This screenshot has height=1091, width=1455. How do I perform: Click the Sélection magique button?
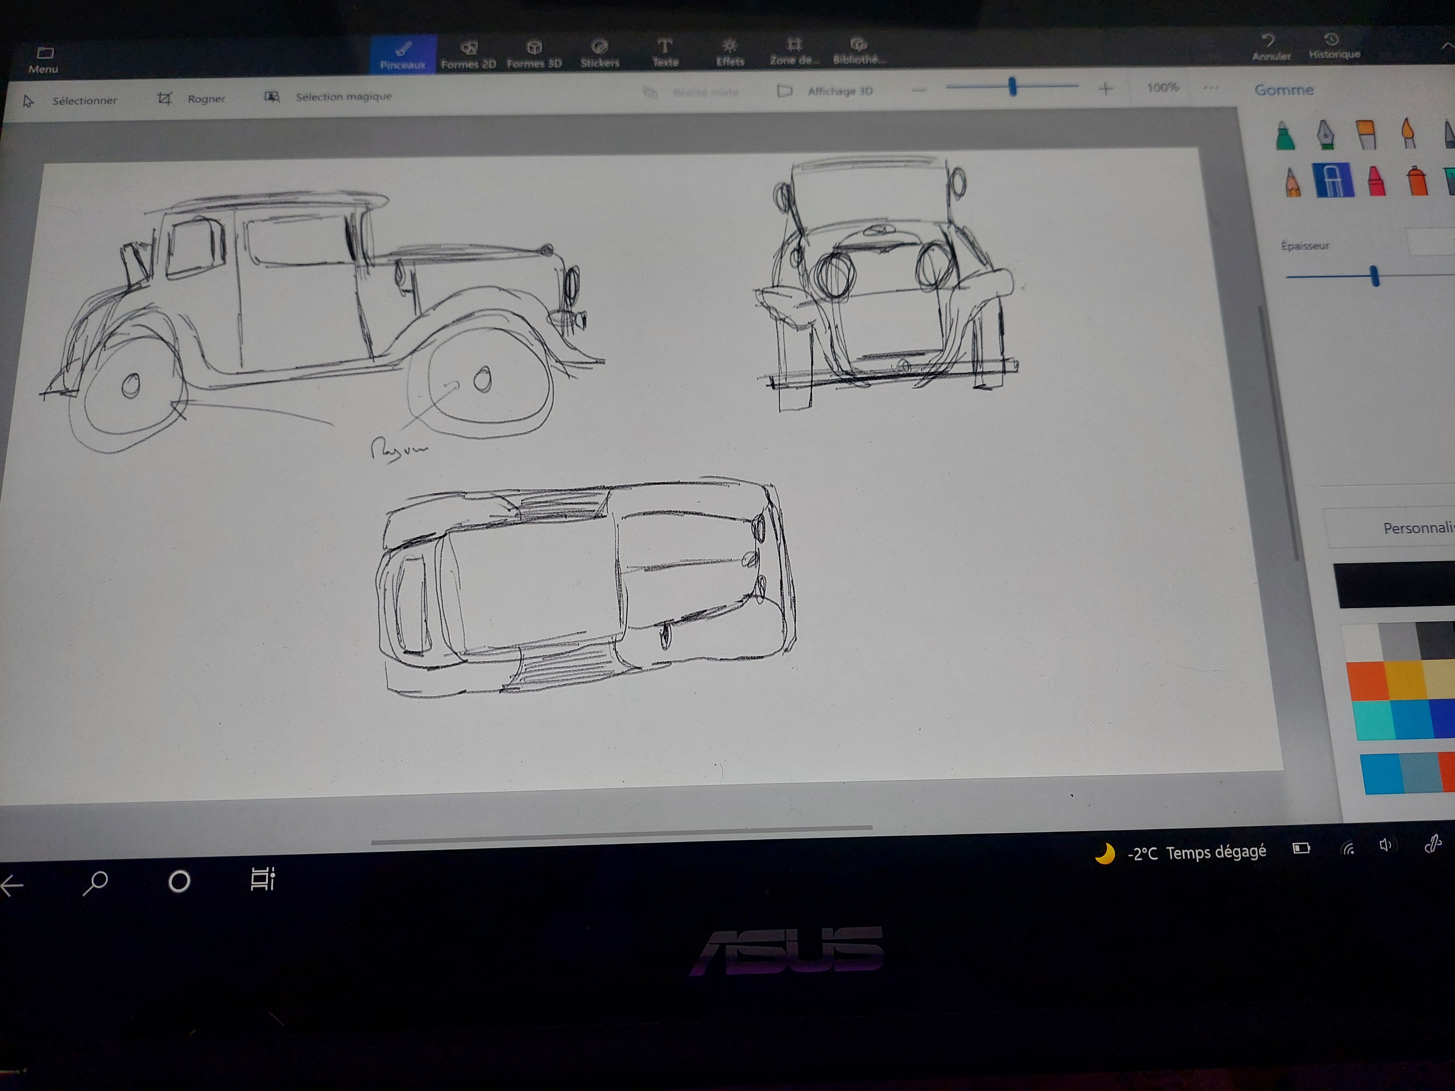tap(329, 97)
